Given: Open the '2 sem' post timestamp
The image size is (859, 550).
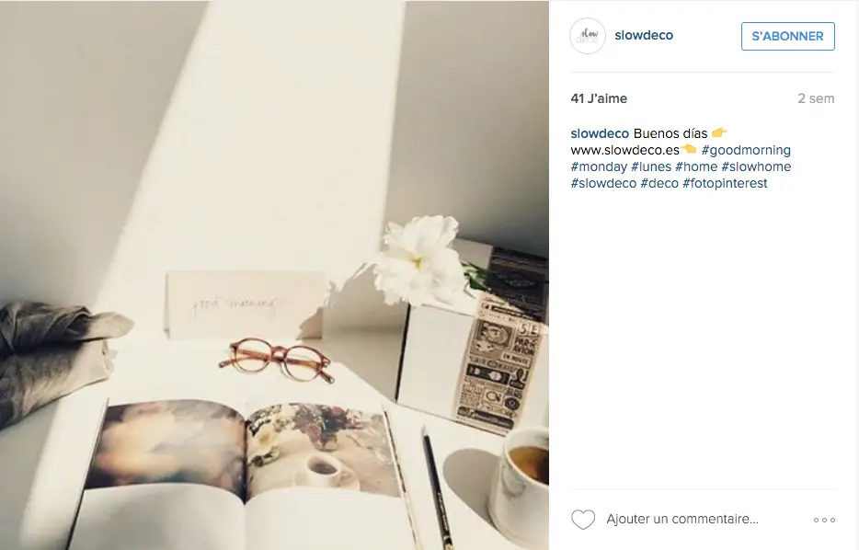Looking at the screenshot, I should click(x=816, y=98).
